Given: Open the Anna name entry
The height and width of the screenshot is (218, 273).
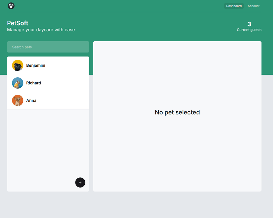Looking at the screenshot, I should 31,100.
